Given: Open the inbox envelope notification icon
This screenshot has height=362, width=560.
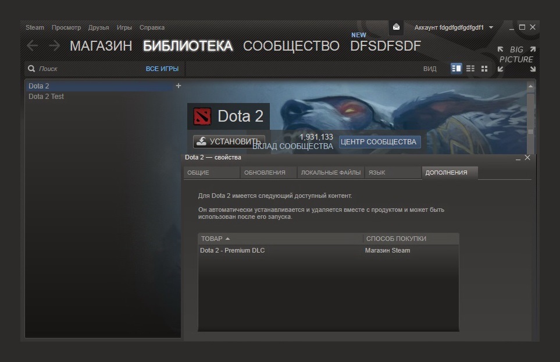Looking at the screenshot, I should point(396,27).
